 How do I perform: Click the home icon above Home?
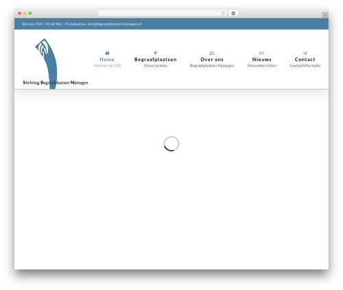[107, 53]
